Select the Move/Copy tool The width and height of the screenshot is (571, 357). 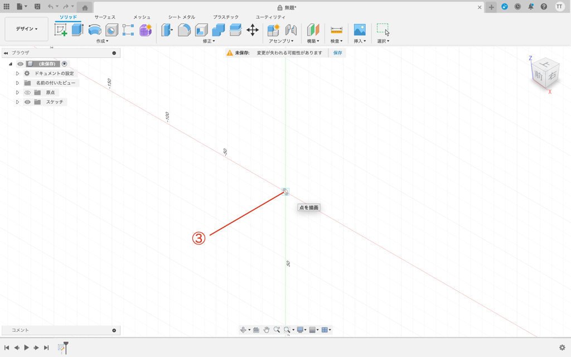253,30
